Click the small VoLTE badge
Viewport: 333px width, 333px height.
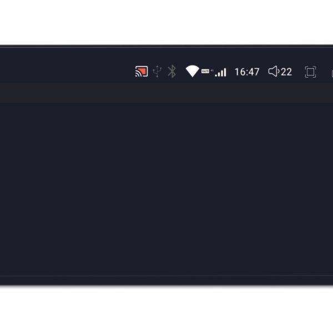(x=205, y=71)
